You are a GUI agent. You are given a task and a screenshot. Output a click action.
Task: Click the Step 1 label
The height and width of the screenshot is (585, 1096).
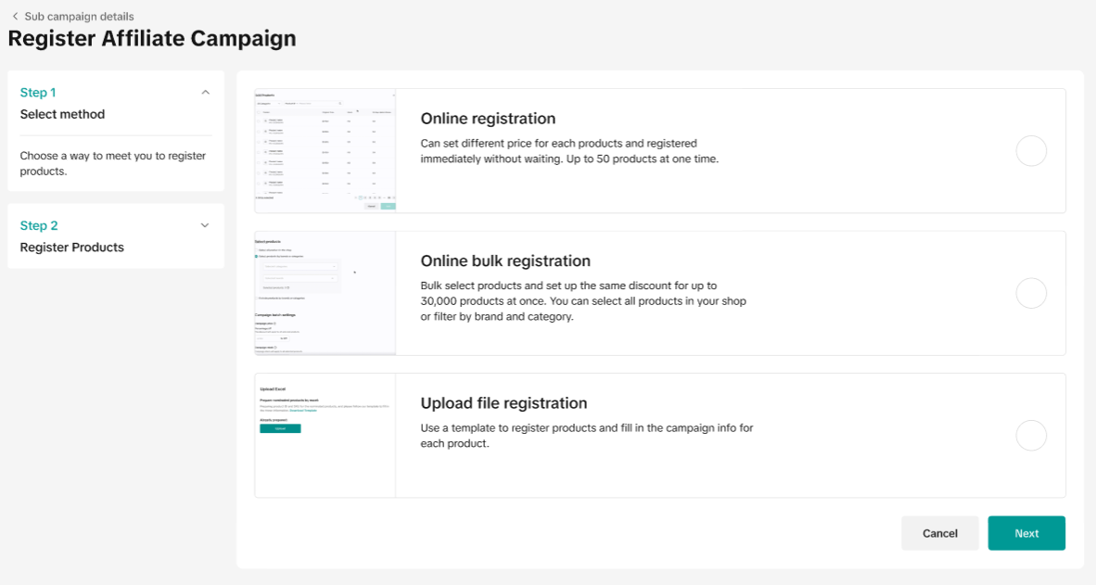[x=38, y=93]
